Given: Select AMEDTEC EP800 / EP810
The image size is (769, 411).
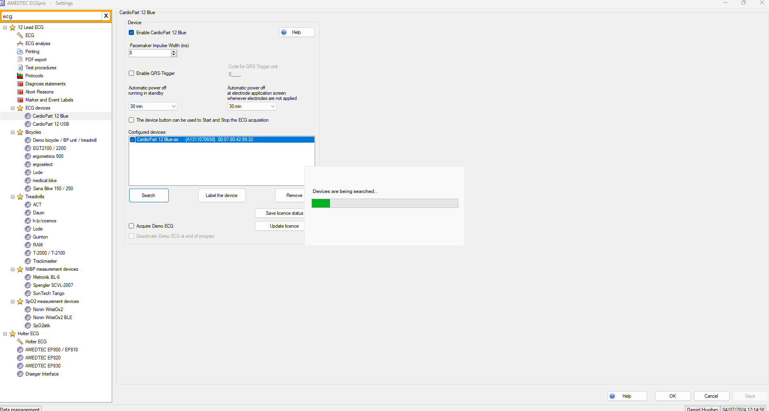Looking at the screenshot, I should click(x=52, y=350).
